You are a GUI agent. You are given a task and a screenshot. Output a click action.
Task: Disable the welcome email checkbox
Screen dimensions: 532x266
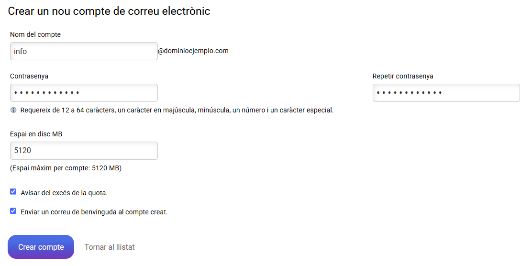tap(13, 211)
